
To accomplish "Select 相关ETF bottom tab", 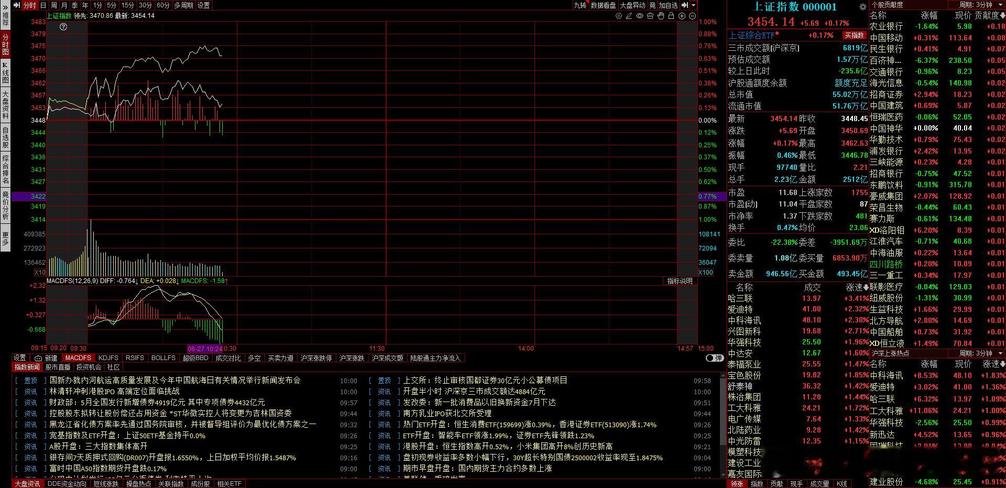I will tap(229, 484).
